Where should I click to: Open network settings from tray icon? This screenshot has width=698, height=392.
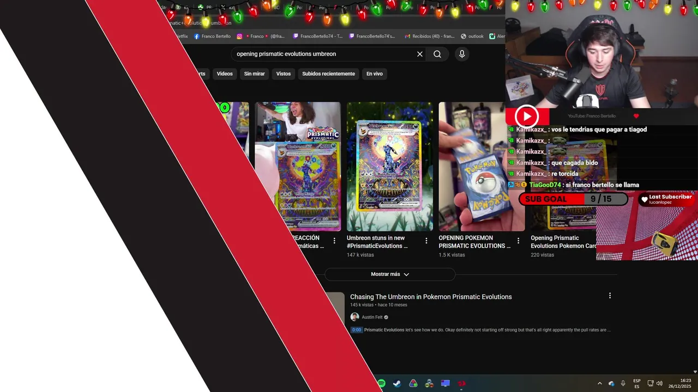(651, 383)
